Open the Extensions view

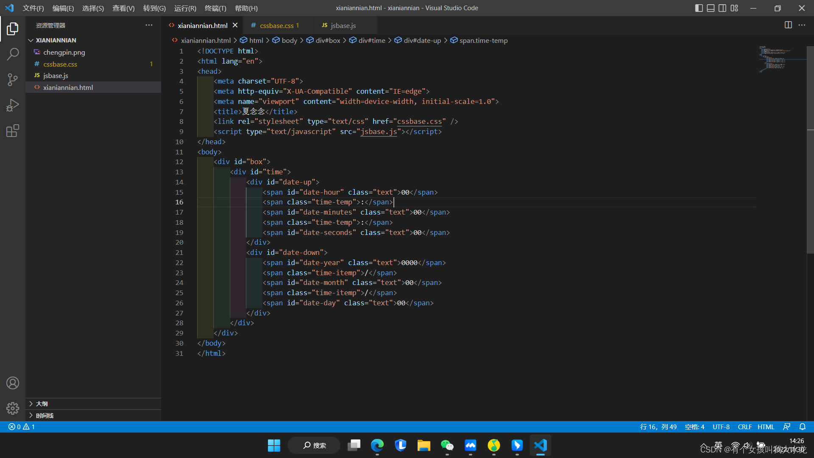13,131
